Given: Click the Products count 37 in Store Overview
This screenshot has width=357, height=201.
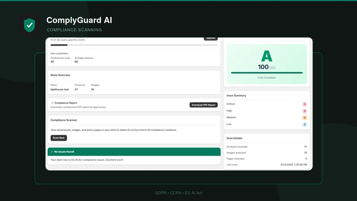Looking at the screenshot, I should (x=76, y=90).
